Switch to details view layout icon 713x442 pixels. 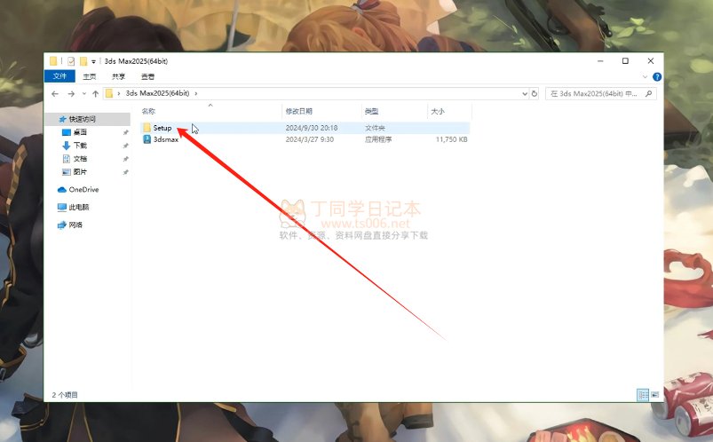(643, 395)
